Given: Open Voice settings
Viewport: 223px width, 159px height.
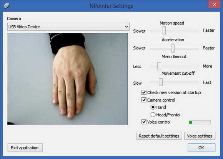Looking at the screenshot, I should (x=200, y=136).
